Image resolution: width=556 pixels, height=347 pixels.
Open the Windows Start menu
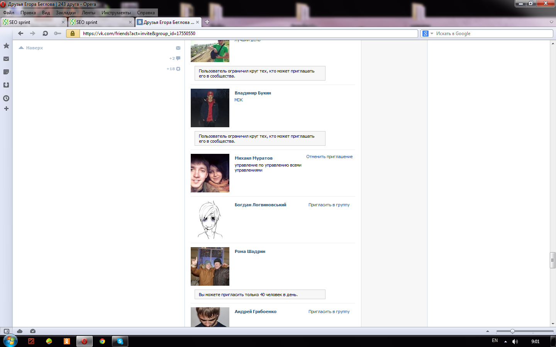click(x=10, y=341)
